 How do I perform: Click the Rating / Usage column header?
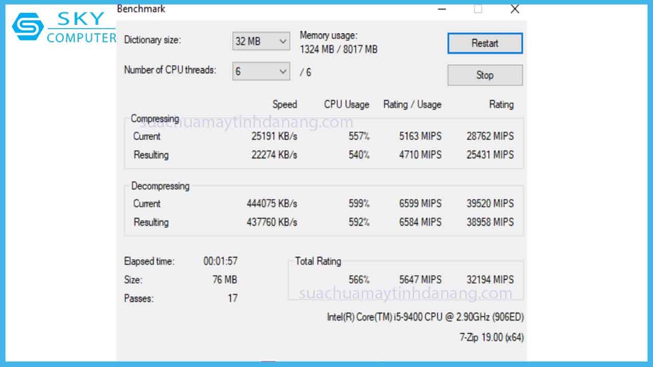412,104
